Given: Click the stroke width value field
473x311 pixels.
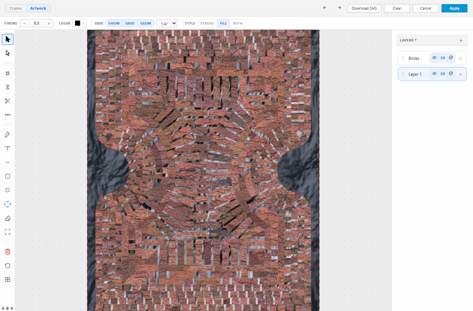Looking at the screenshot, I should (x=37, y=23).
